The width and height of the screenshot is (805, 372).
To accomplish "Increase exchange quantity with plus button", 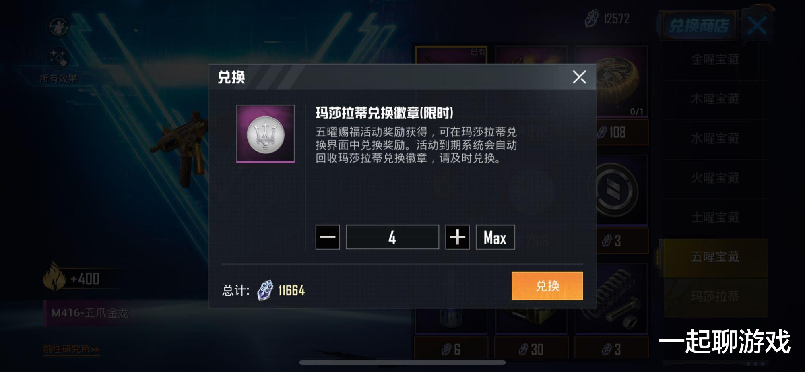I will [457, 237].
